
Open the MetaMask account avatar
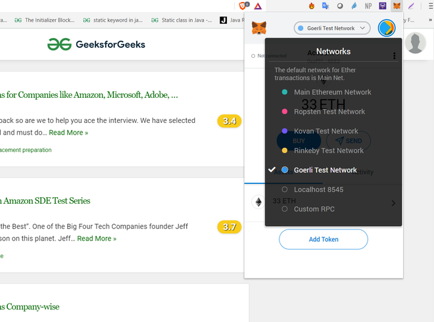387,28
